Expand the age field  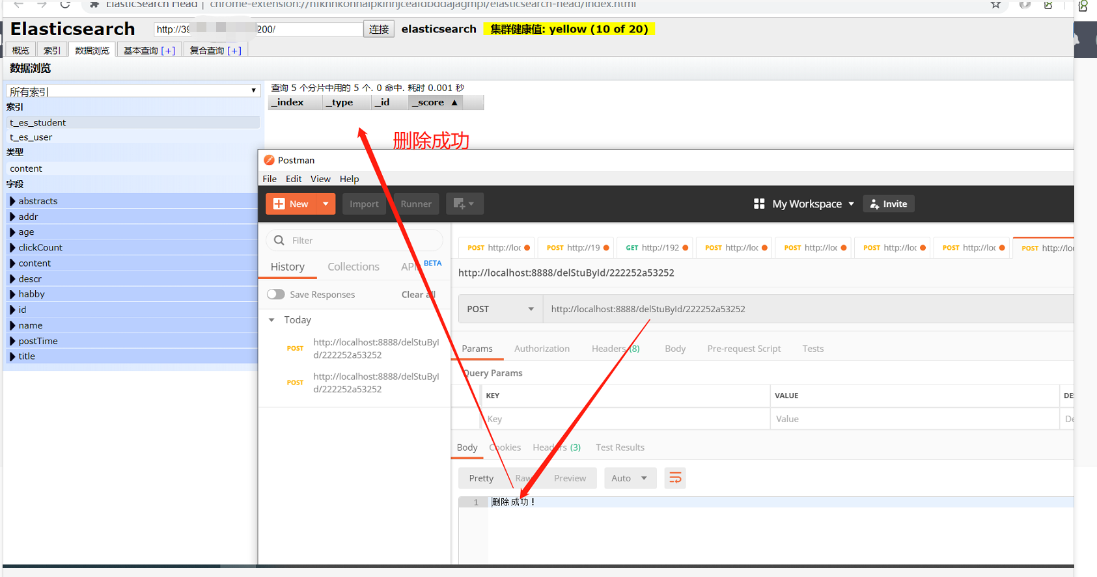12,232
